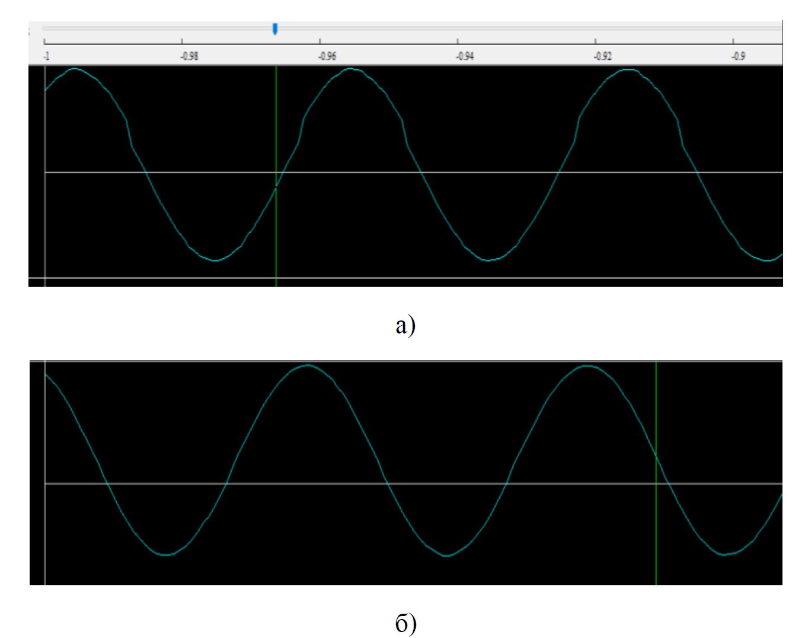This screenshot has width=805, height=638.
Task: Click the -0.9 label on the time ruler
Action: pyautogui.click(x=738, y=56)
